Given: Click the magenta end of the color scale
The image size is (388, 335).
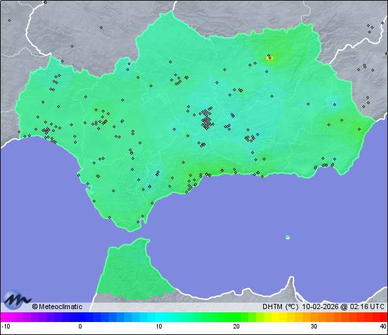Looking at the screenshot, I should click(x=5, y=318).
